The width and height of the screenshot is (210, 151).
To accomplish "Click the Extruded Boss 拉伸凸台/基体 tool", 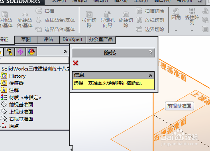I will 6,20.
